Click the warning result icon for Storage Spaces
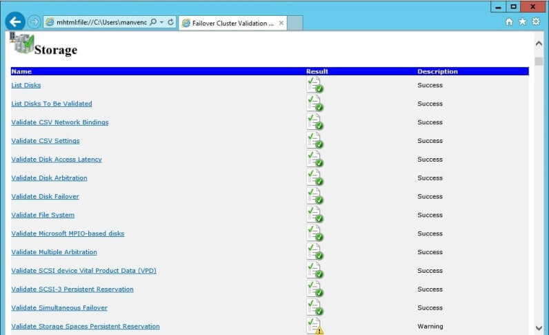 [315, 326]
